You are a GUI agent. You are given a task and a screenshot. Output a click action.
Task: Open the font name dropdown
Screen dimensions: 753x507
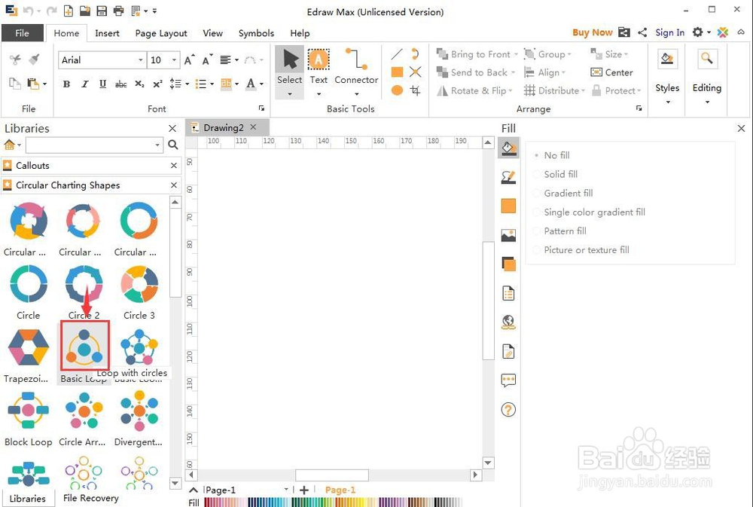(x=141, y=60)
